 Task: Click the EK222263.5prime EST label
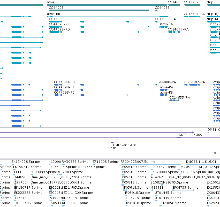28,193
